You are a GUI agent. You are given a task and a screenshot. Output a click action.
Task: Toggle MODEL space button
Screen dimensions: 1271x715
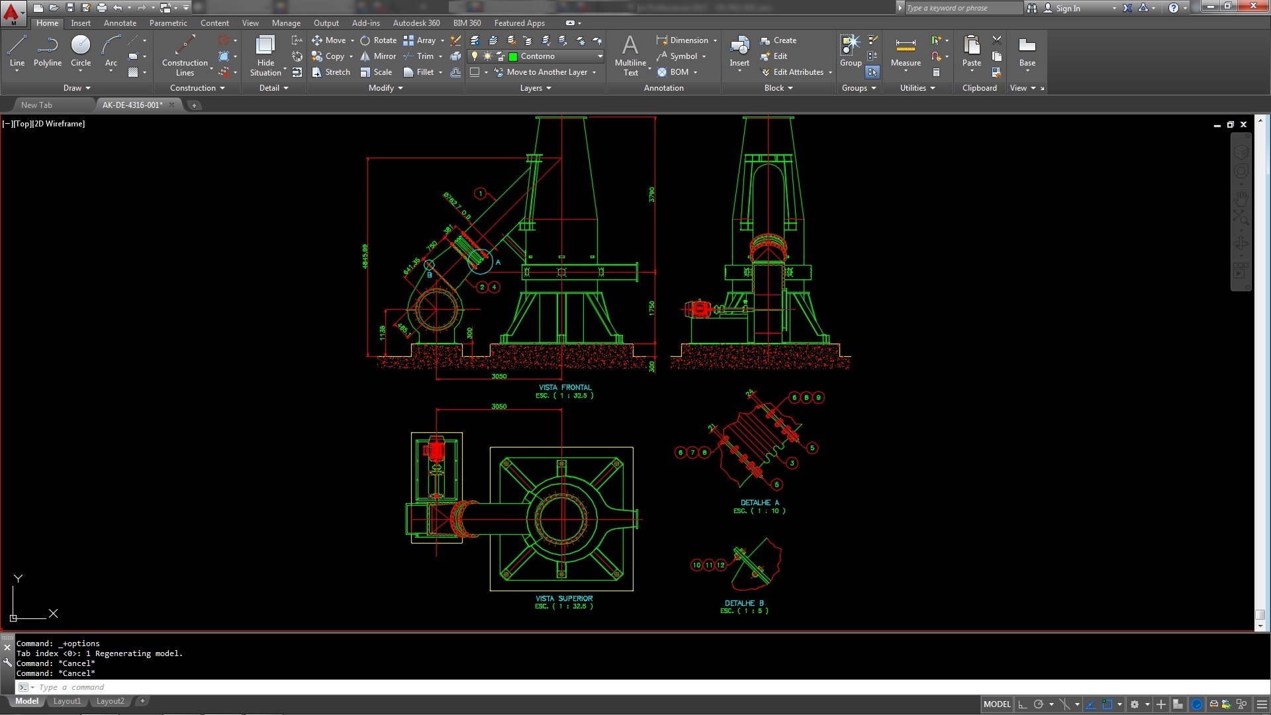point(997,704)
